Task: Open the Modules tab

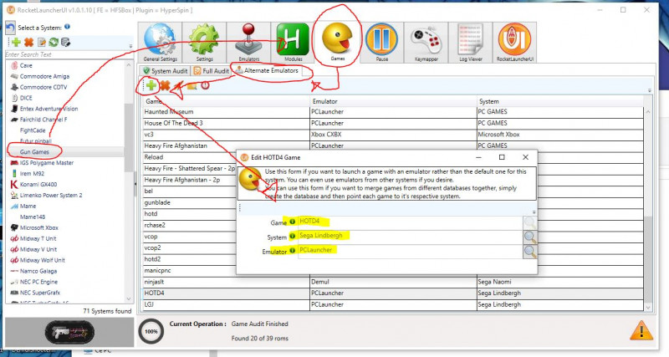Action: pos(294,43)
